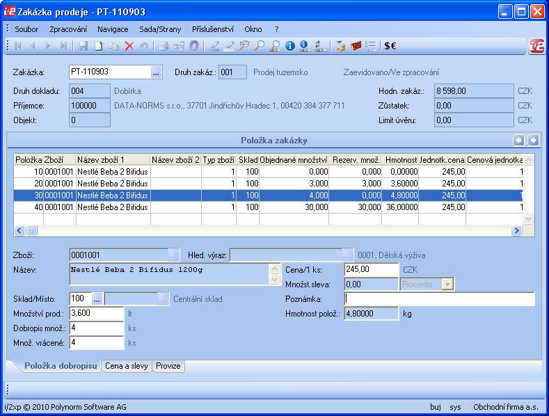Click the info circle with underline icon

click(304, 46)
